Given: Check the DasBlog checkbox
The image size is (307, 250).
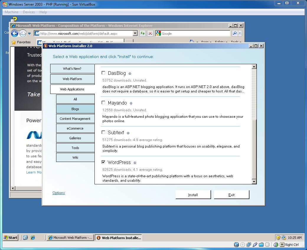Looking at the screenshot, I should point(103,73).
